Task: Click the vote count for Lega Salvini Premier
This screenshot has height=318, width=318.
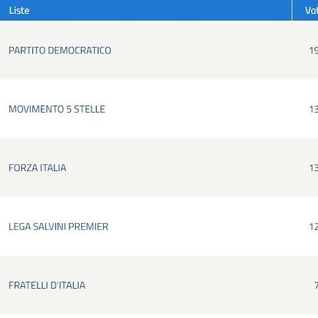Action: click(314, 226)
